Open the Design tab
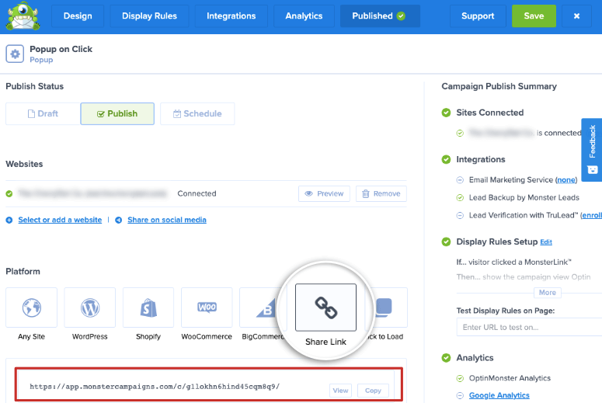 78,16
